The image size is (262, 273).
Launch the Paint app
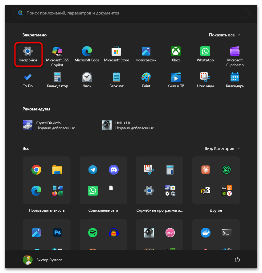pos(146,80)
